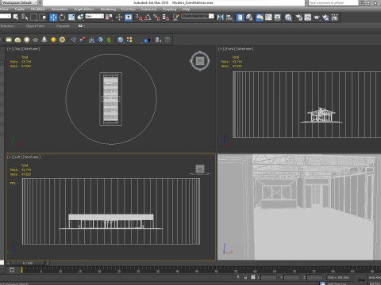The height and width of the screenshot is (285, 381).
Task: Click the Mirror tool icon
Action: (x=221, y=17)
